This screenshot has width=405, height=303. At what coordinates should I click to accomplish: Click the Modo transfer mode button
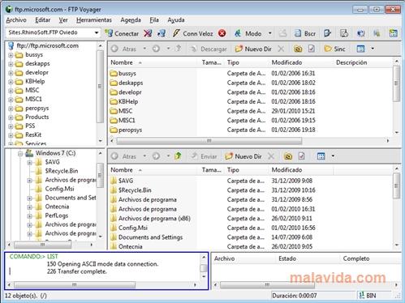[x=248, y=33]
